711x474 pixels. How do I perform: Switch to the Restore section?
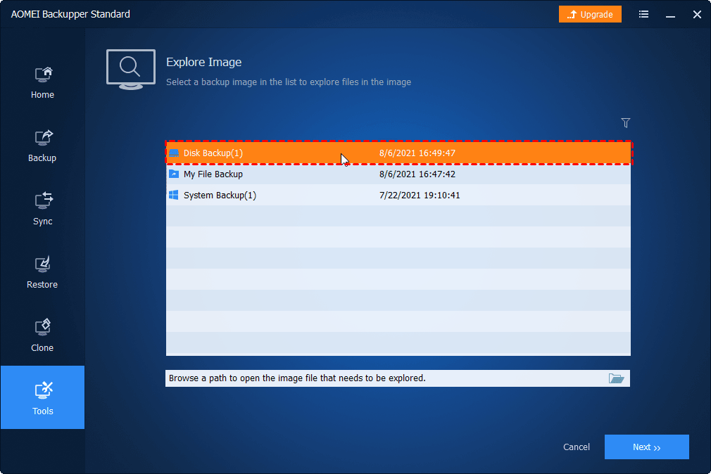point(42,273)
